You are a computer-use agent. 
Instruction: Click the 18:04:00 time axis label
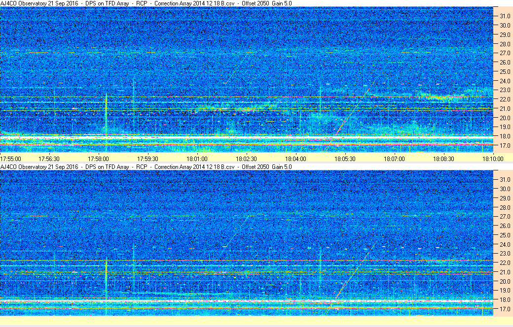[295, 159]
